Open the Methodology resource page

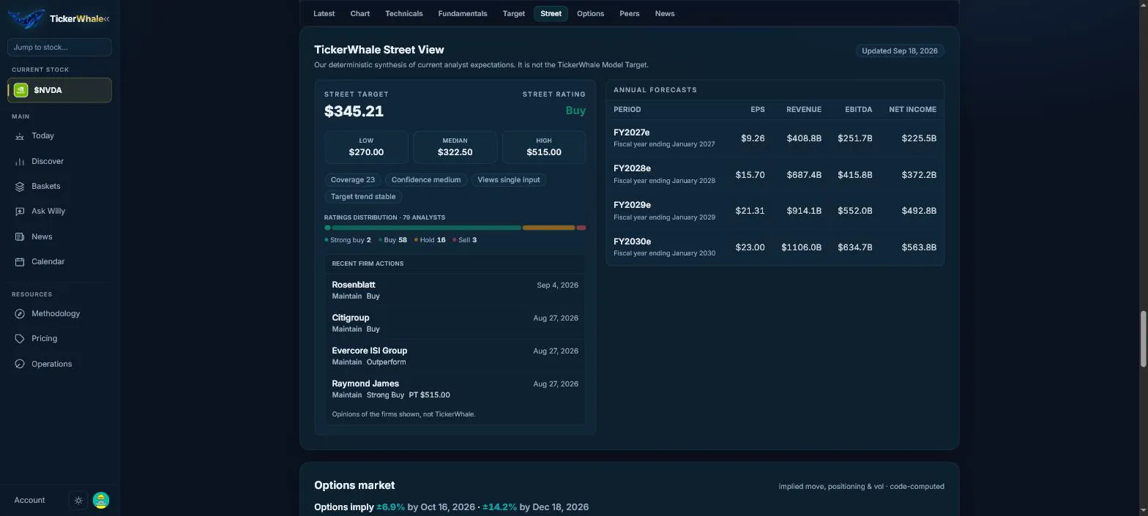pyautogui.click(x=59, y=314)
